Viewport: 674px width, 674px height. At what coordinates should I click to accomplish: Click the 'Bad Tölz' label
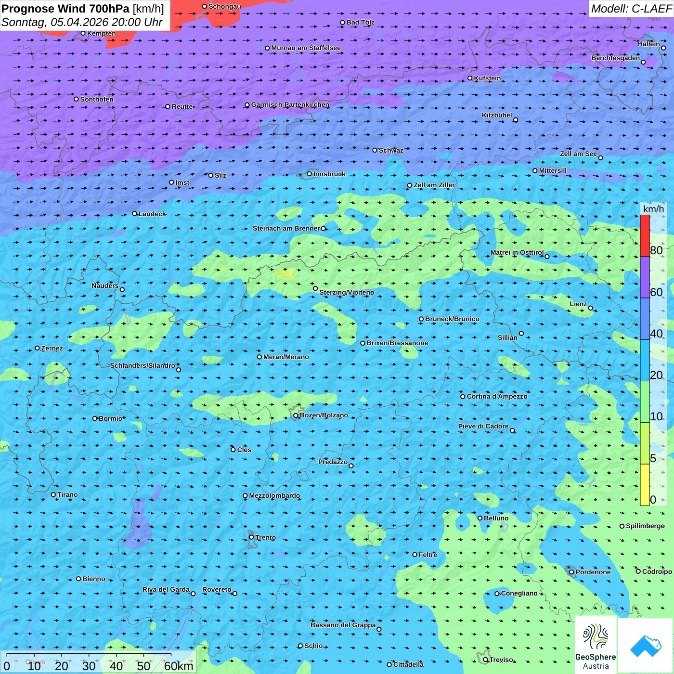click(360, 22)
